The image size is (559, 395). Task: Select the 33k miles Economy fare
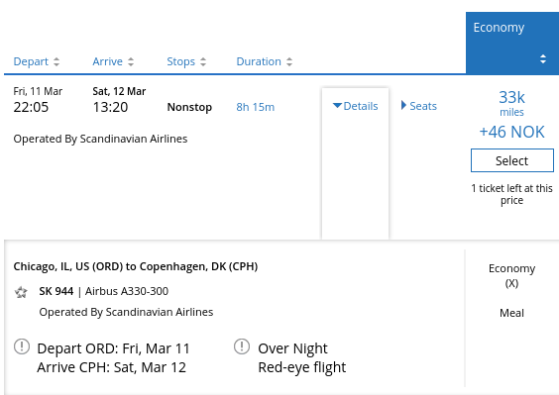point(512,160)
